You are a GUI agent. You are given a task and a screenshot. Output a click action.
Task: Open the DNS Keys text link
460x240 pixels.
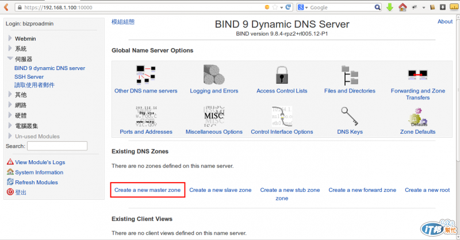tap(350, 132)
